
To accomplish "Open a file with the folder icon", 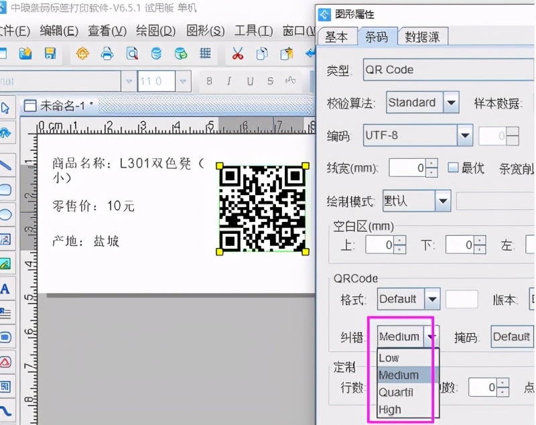I will point(25,54).
